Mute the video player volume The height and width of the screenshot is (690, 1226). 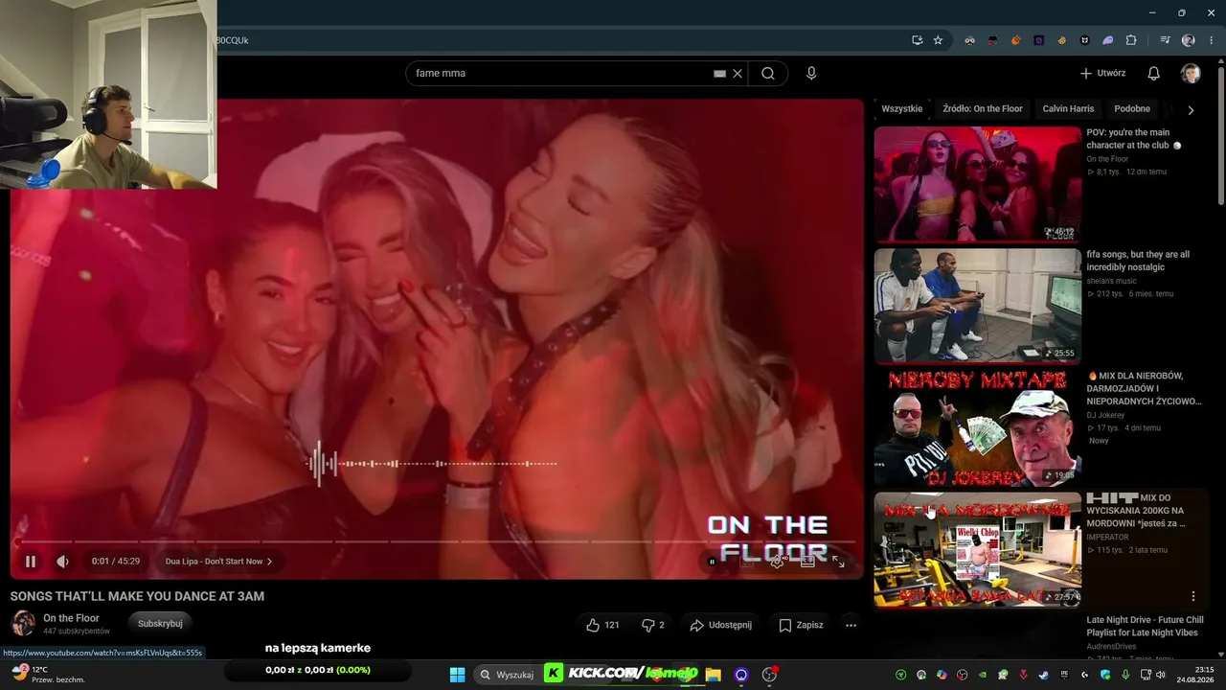[62, 562]
